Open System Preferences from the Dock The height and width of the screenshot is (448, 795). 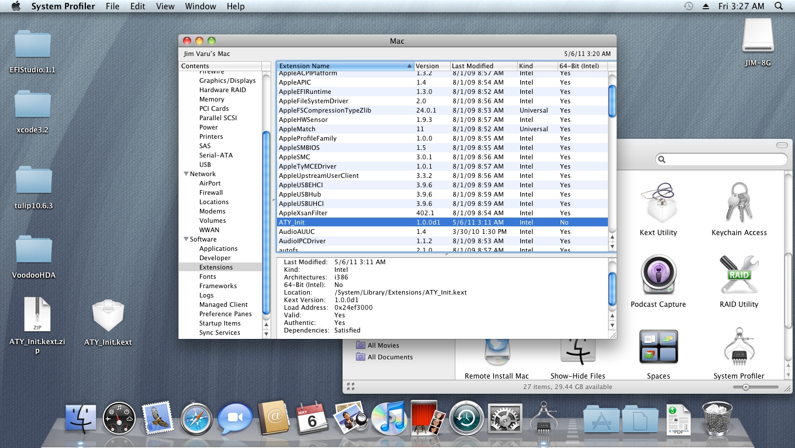coord(504,419)
